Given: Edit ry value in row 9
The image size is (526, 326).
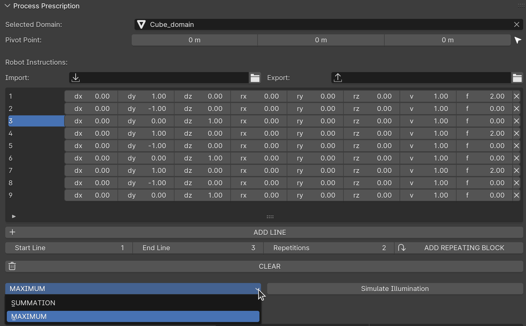Looking at the screenshot, I should tap(315, 195).
